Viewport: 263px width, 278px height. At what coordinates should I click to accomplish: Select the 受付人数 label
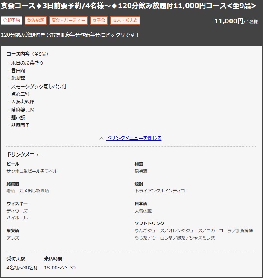[x=16, y=259]
